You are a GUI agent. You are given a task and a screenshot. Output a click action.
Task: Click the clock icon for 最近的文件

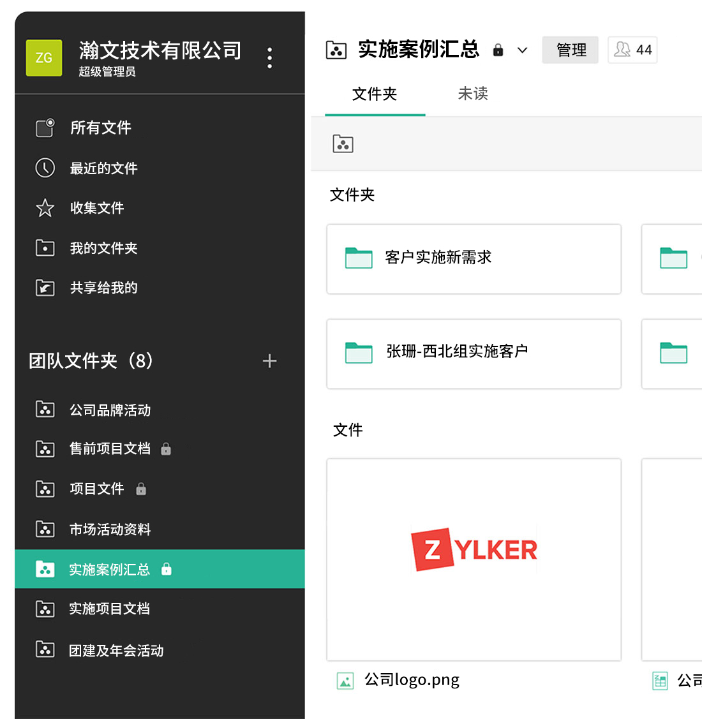[45, 168]
